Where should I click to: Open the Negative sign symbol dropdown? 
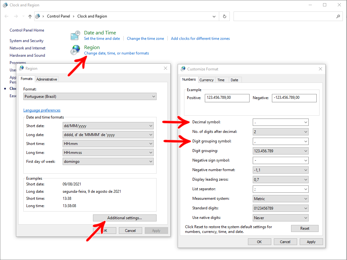coord(281,161)
